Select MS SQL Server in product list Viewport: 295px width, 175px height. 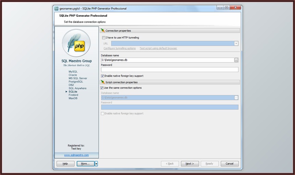tap(78, 78)
